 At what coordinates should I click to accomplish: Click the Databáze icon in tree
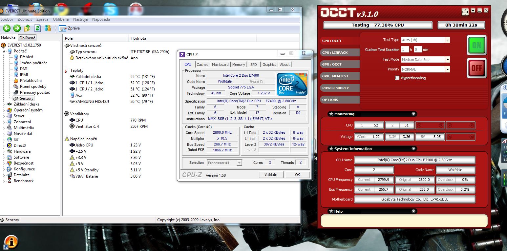tap(10, 175)
